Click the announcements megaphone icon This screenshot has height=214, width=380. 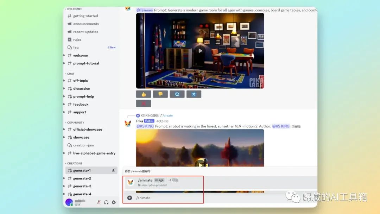[70, 24]
